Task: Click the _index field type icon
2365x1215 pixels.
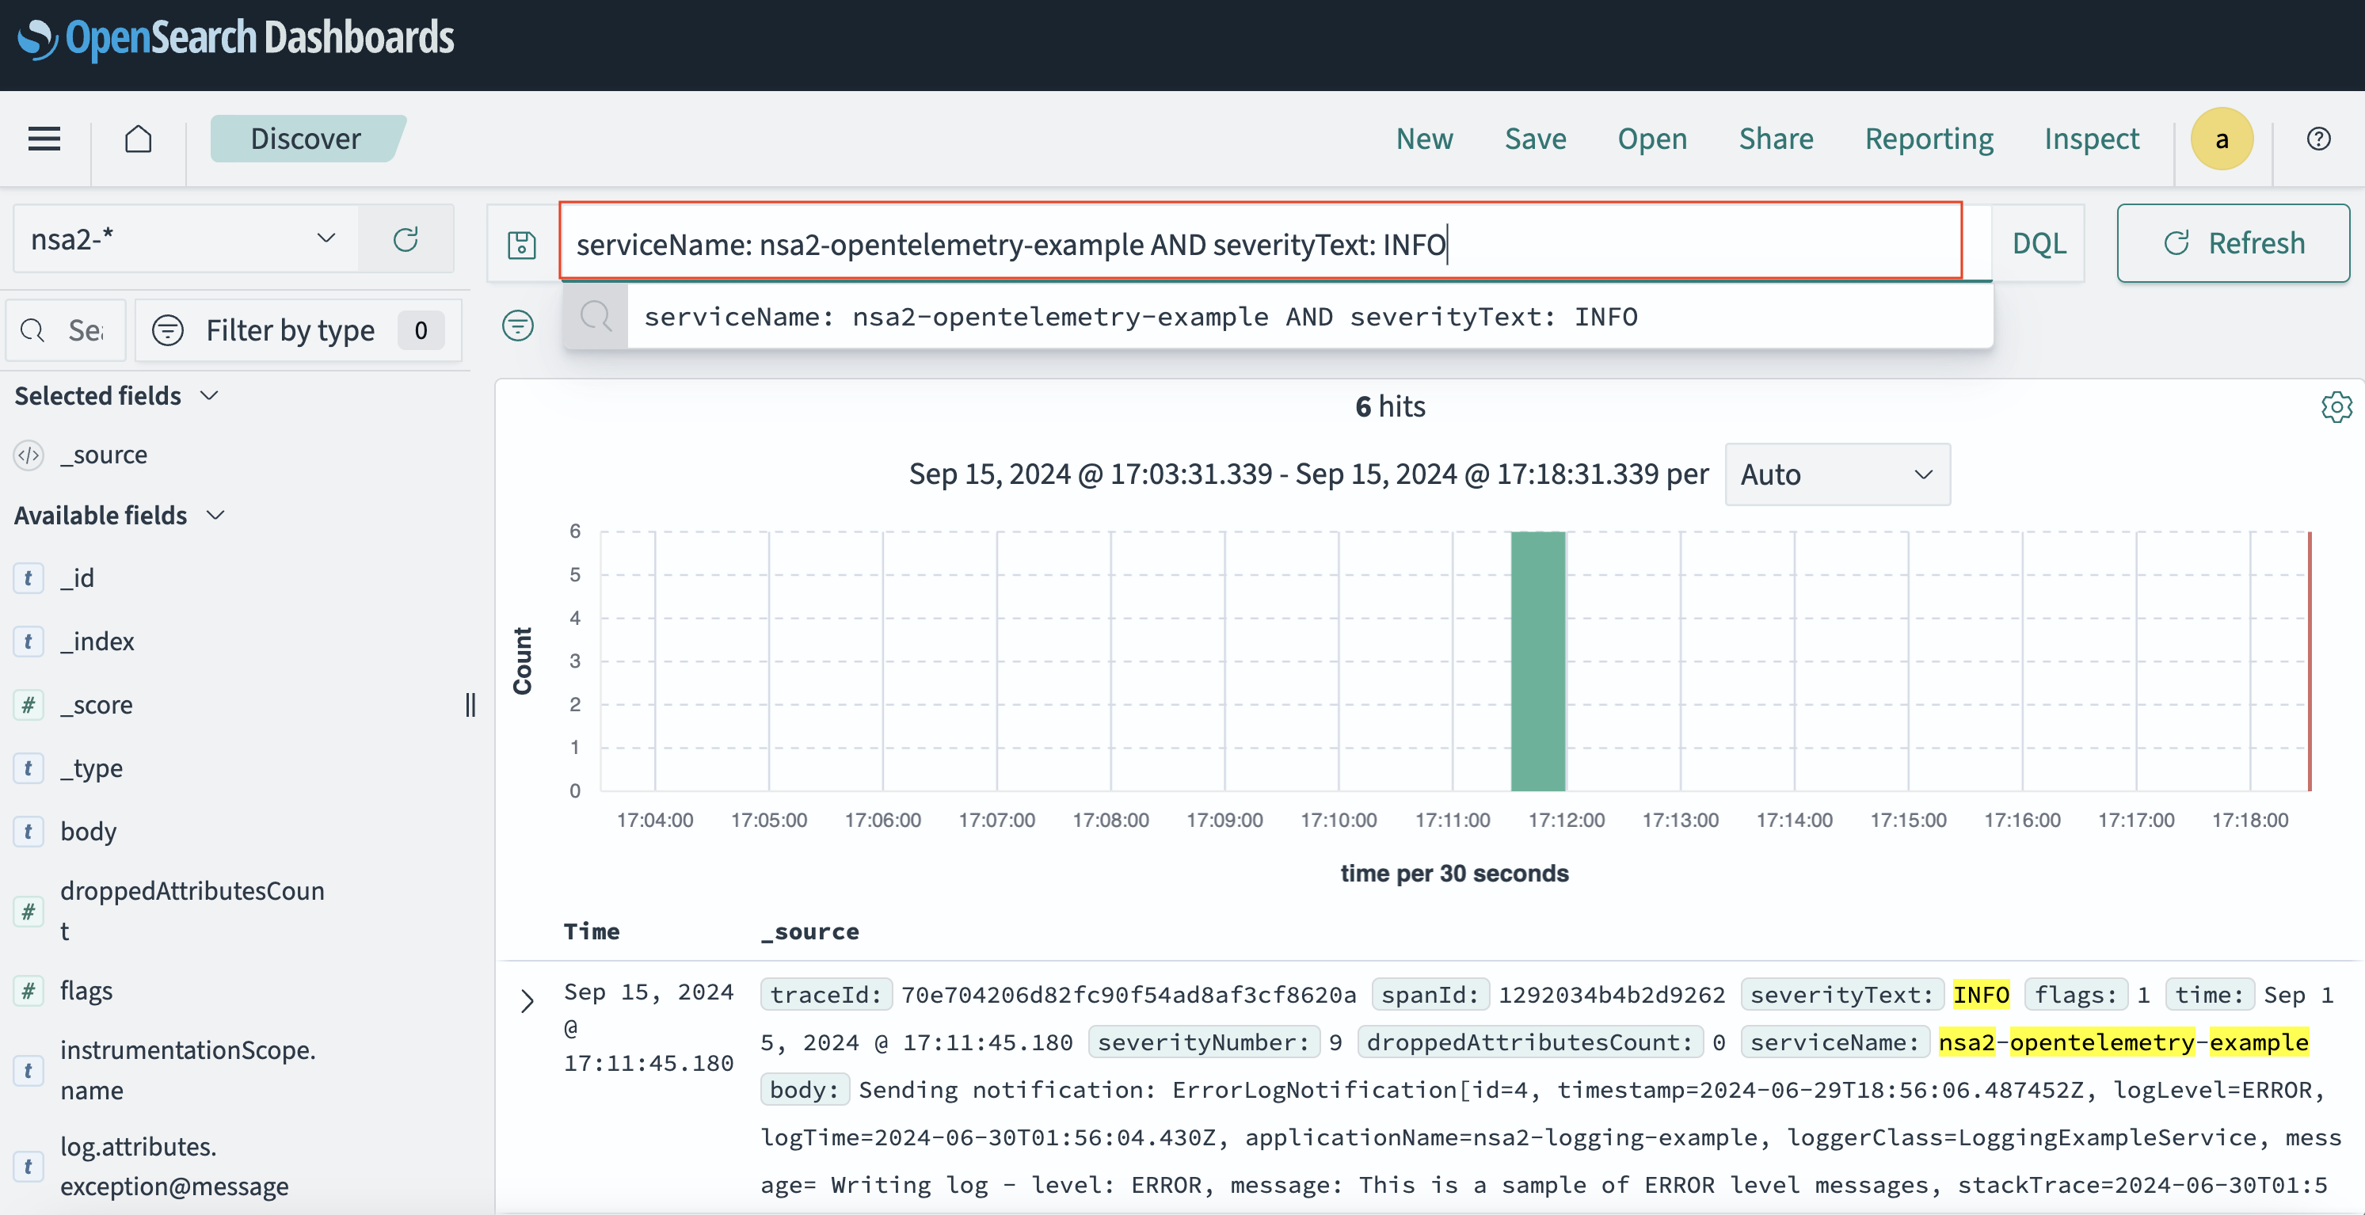Action: 29,642
